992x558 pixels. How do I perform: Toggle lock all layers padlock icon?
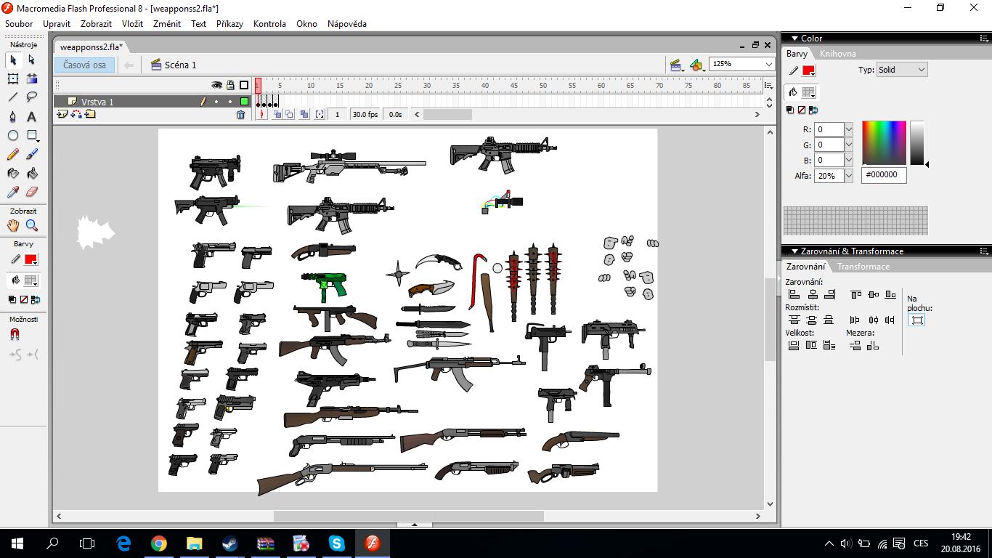click(230, 85)
